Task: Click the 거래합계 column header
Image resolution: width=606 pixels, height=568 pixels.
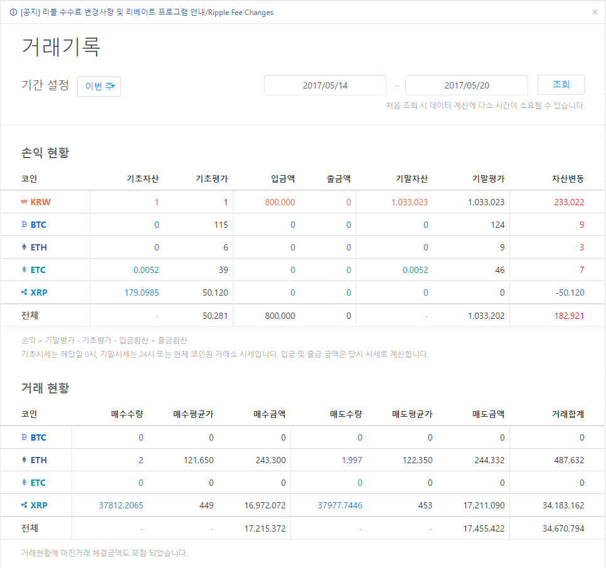Action: tap(568, 414)
